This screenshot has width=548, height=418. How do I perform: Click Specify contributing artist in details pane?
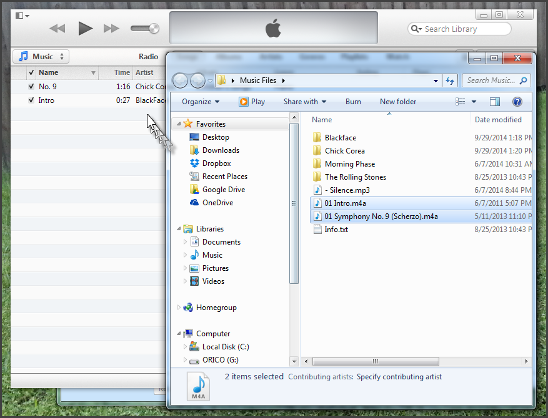[x=399, y=377]
